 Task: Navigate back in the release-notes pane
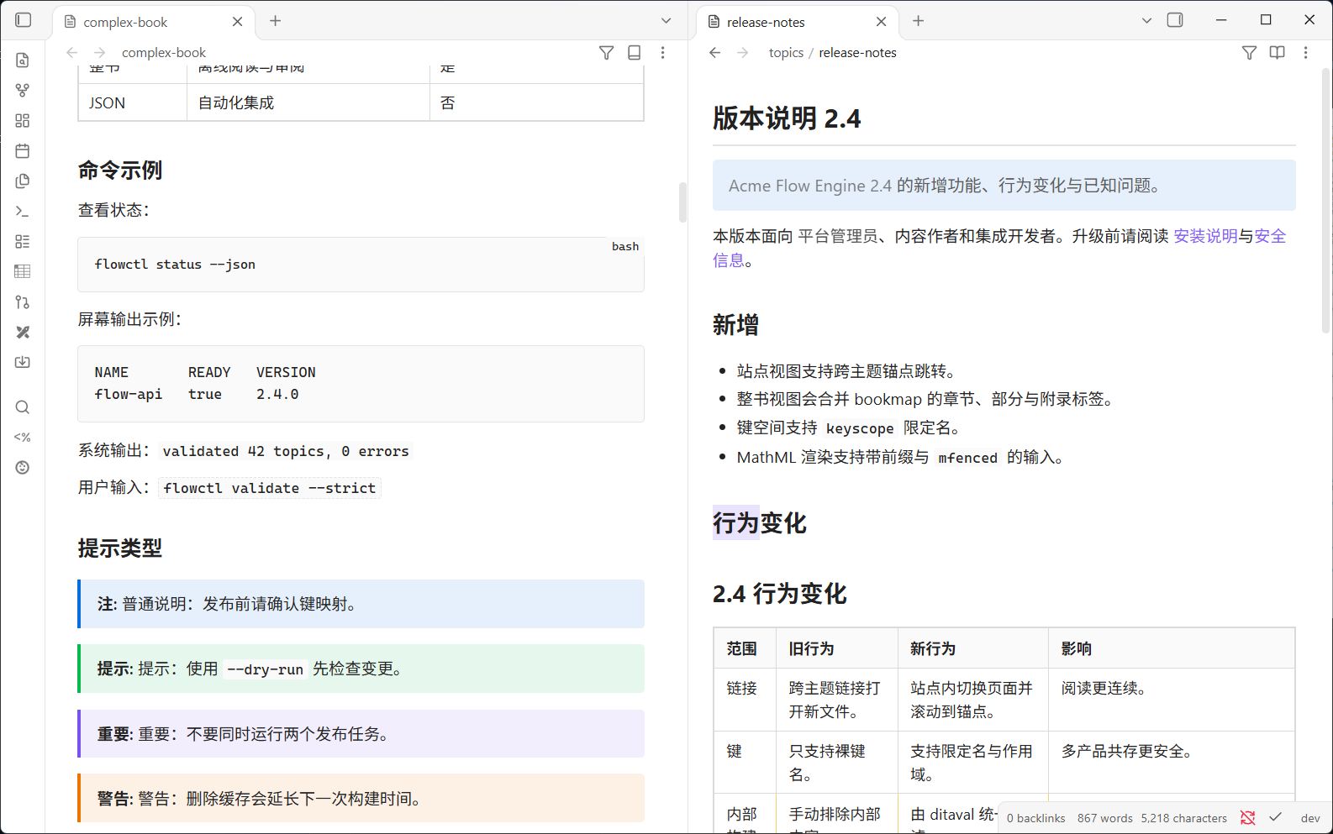[715, 53]
